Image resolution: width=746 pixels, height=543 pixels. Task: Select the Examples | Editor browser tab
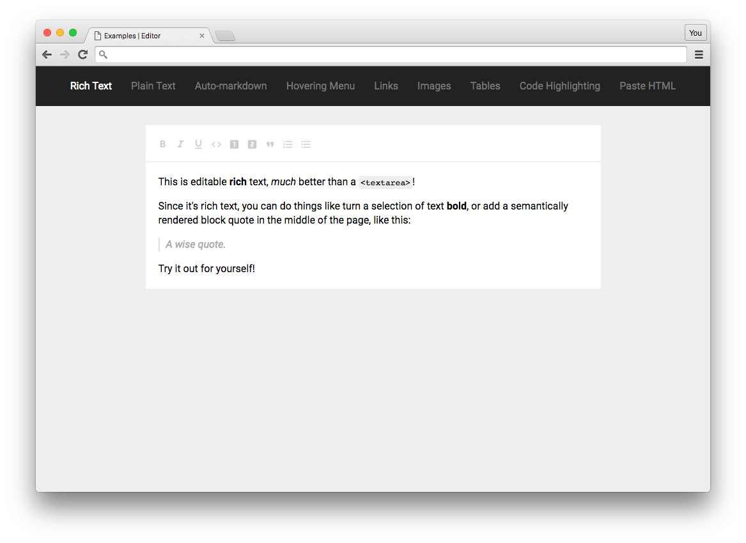pos(148,36)
